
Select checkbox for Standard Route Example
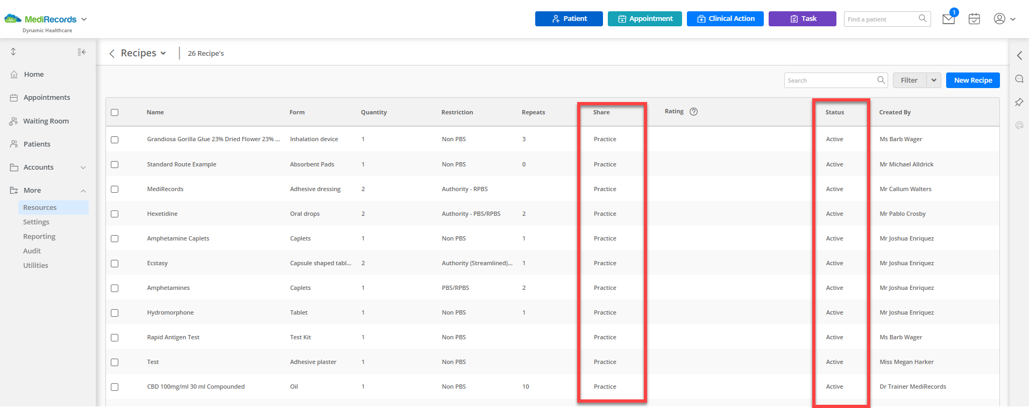tap(115, 164)
